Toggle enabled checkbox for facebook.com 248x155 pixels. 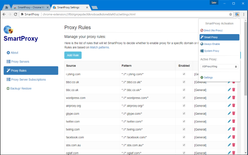tap(184, 137)
